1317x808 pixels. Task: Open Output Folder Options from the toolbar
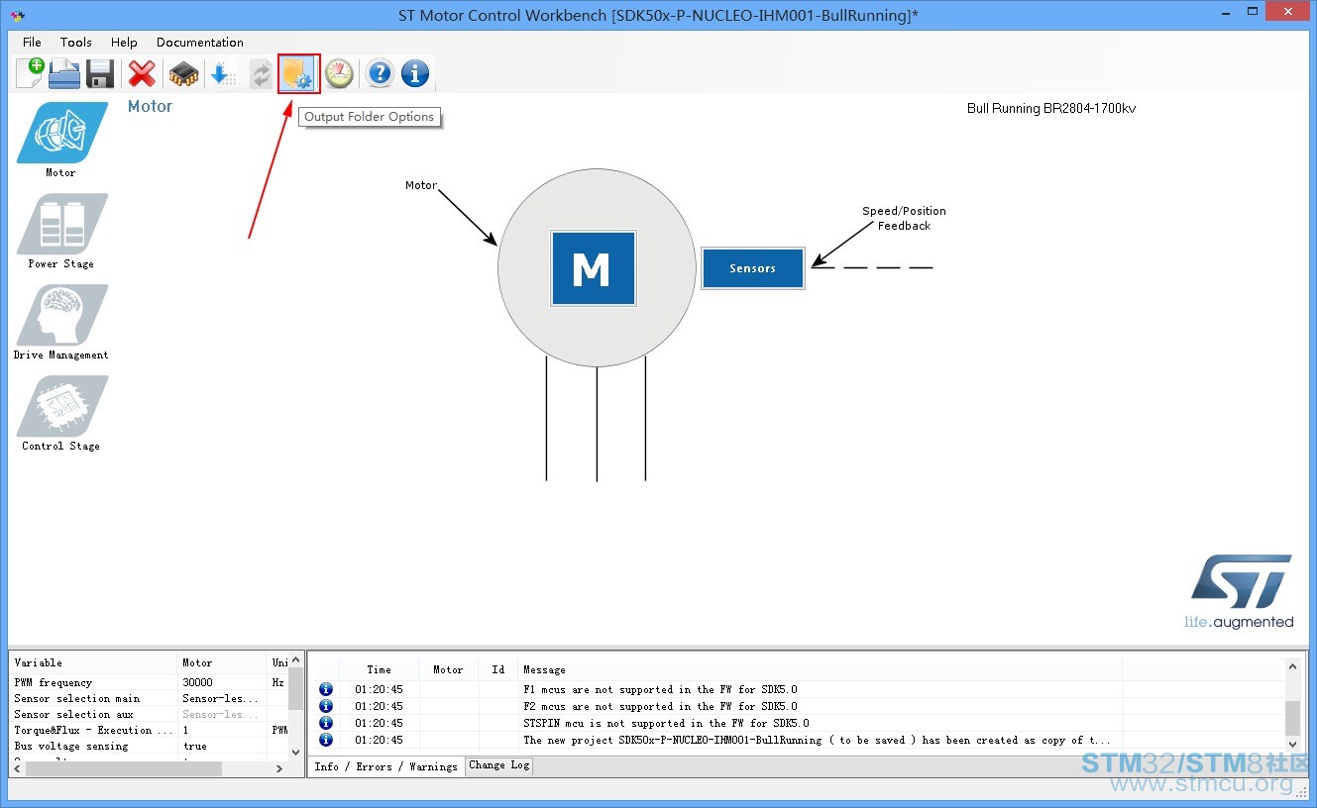coord(298,74)
